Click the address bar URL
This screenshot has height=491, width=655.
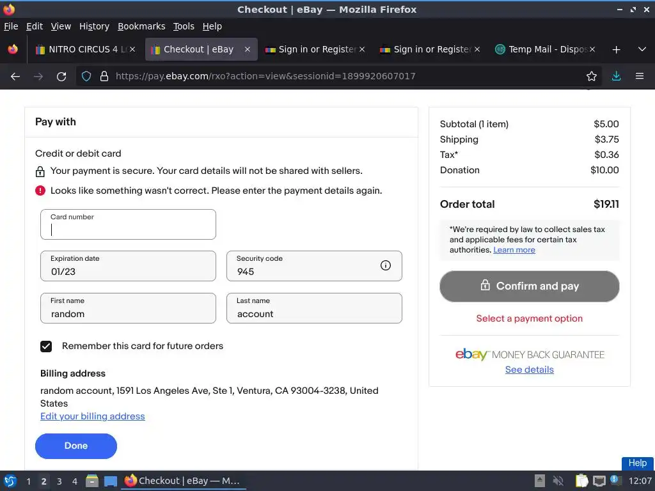click(x=265, y=76)
